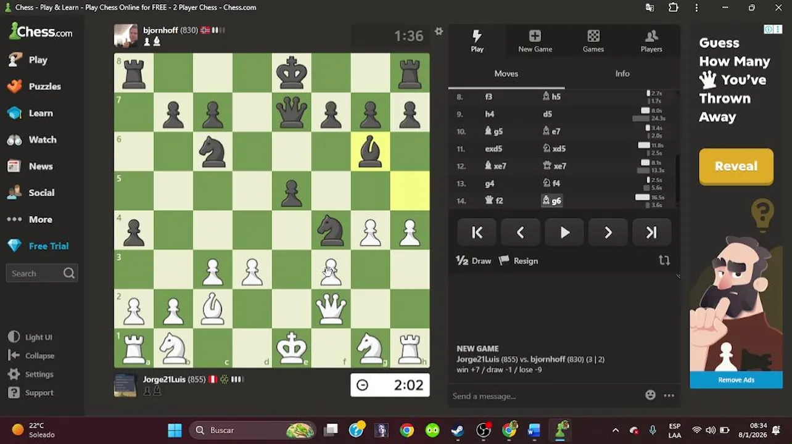Select move 12 Qxe7 in move list
The width and height of the screenshot is (792, 444).
coord(555,166)
